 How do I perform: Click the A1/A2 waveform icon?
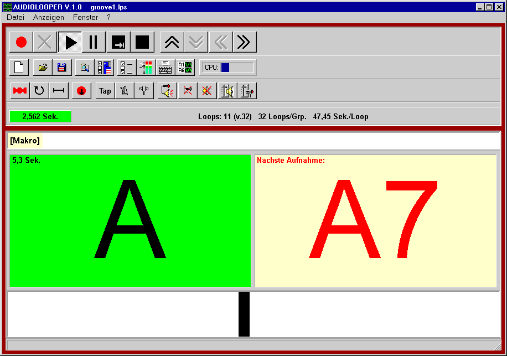point(185,68)
